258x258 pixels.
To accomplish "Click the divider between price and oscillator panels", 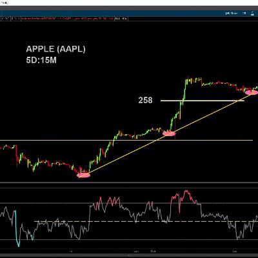I will point(129,183).
